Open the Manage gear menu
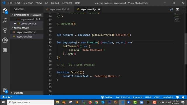 [5, 90]
